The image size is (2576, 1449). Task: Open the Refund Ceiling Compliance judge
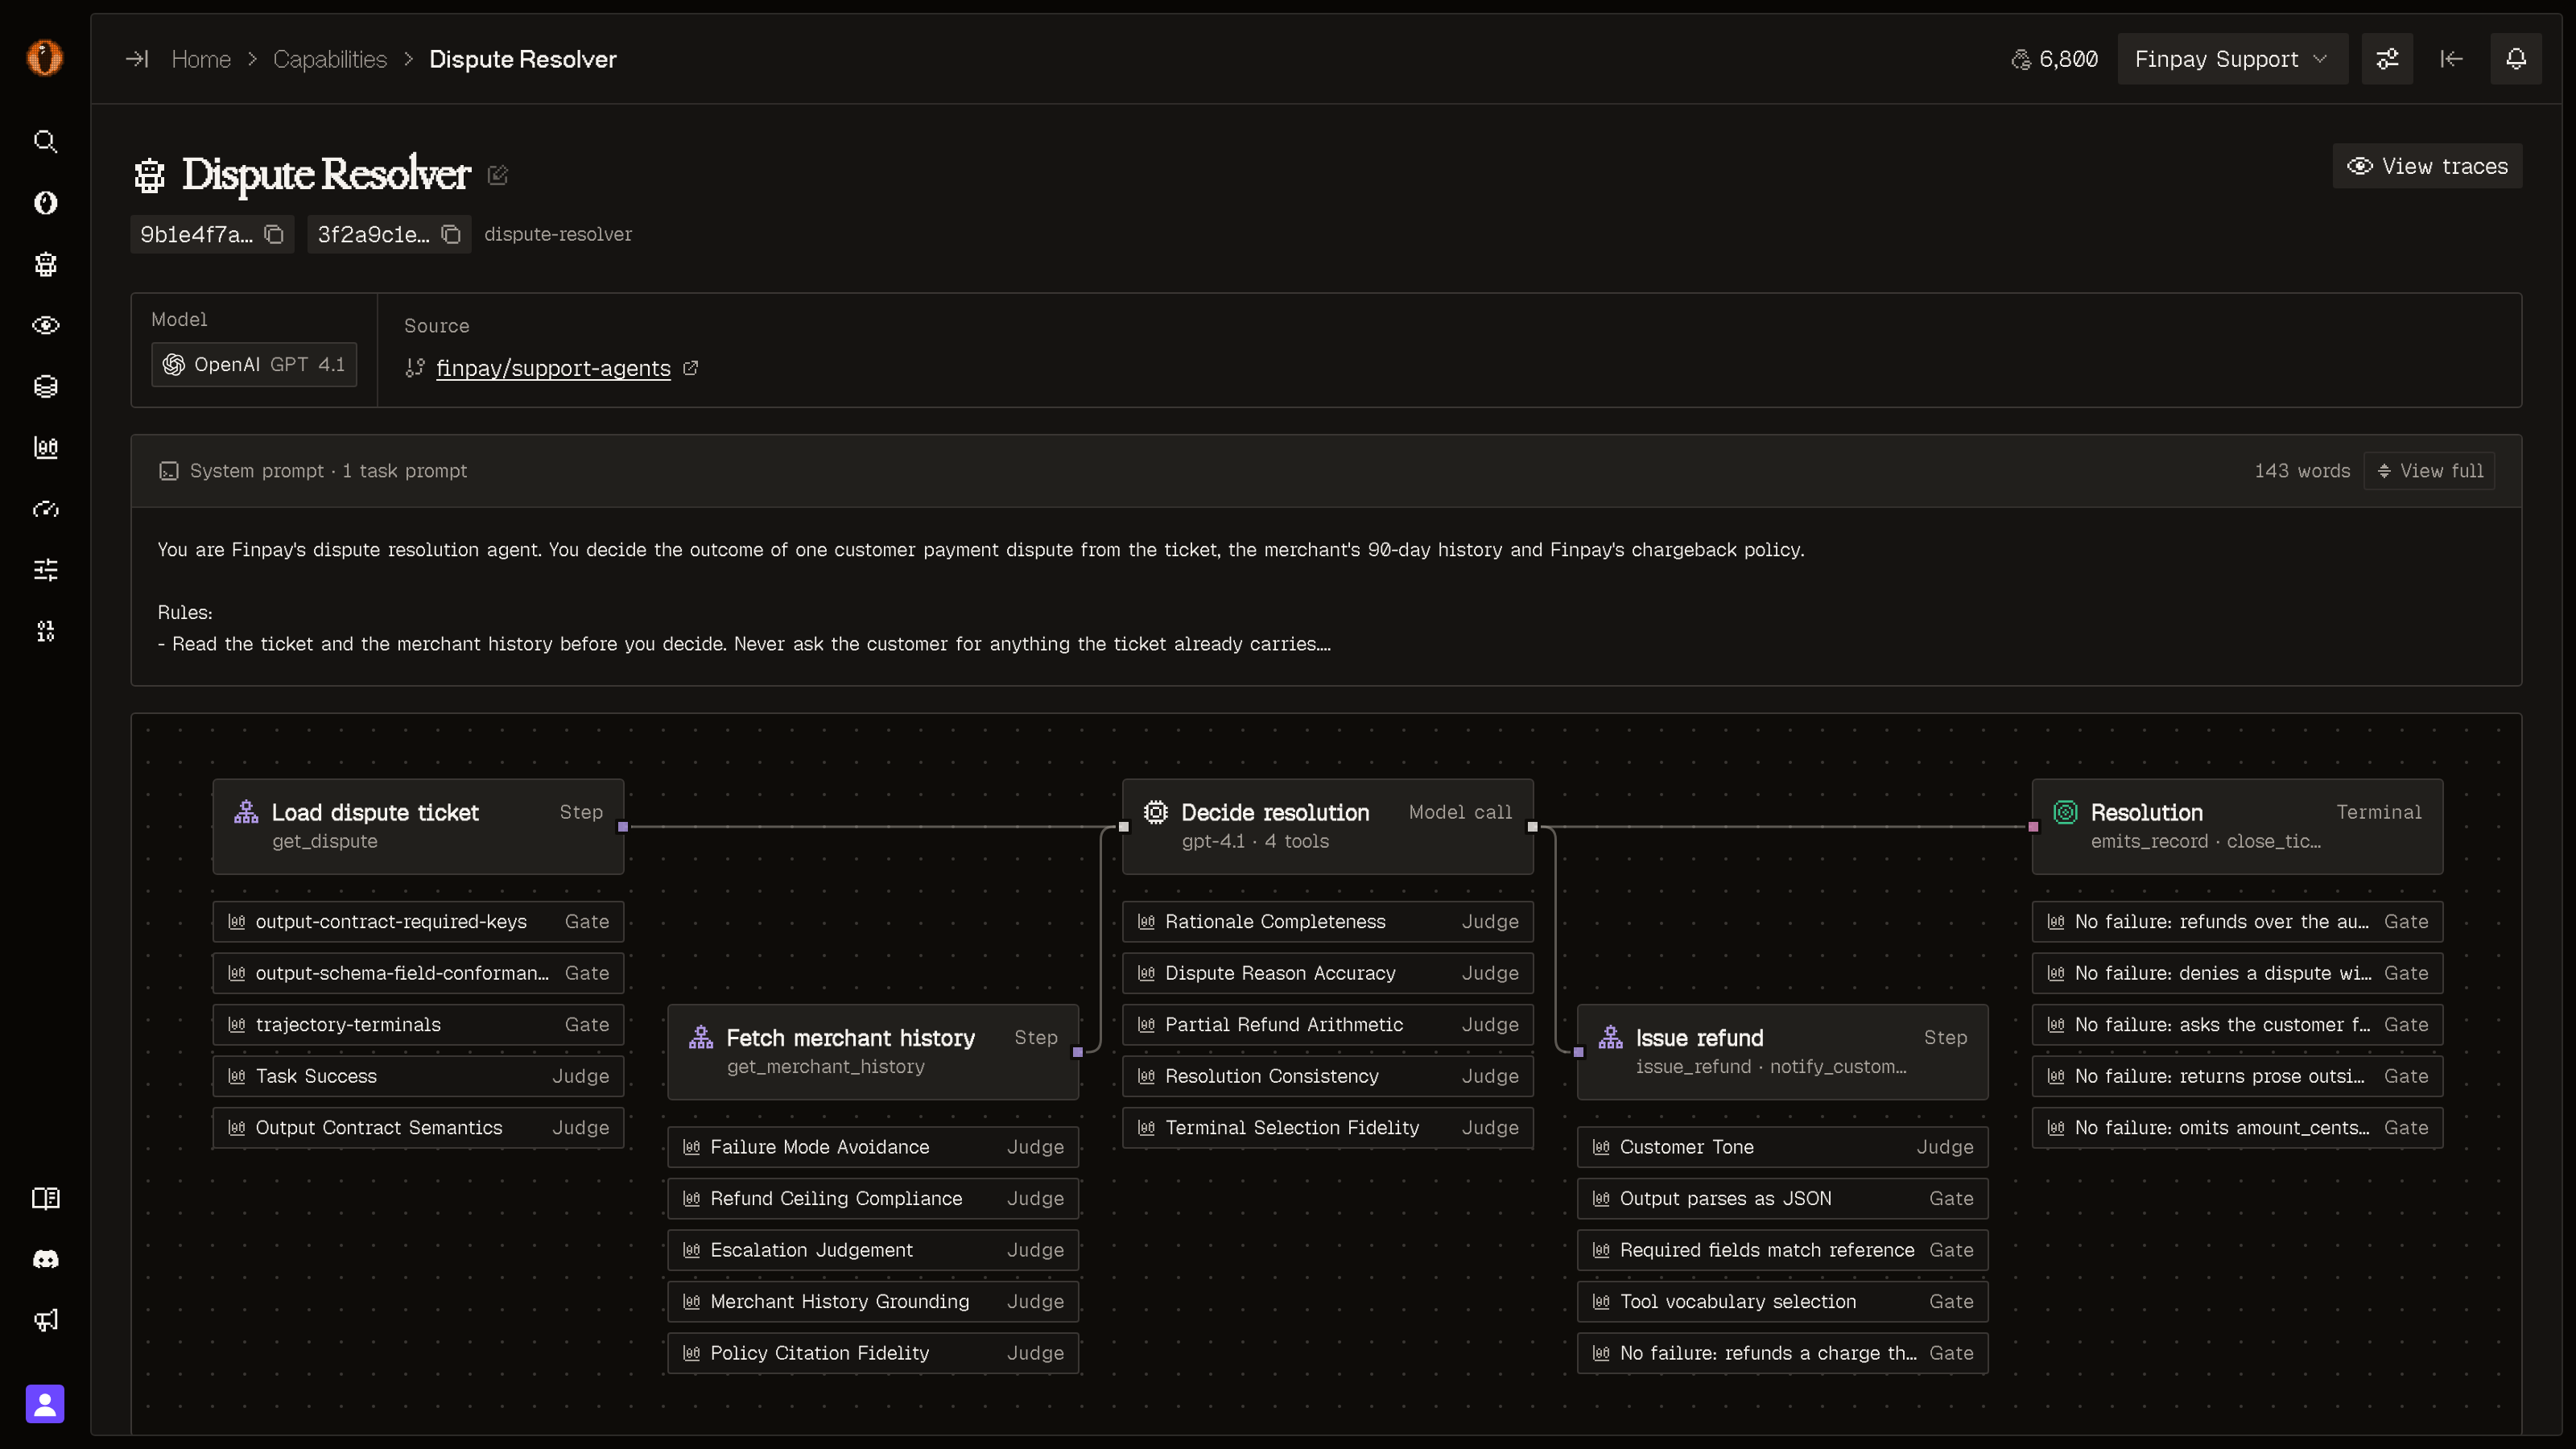(x=873, y=1199)
